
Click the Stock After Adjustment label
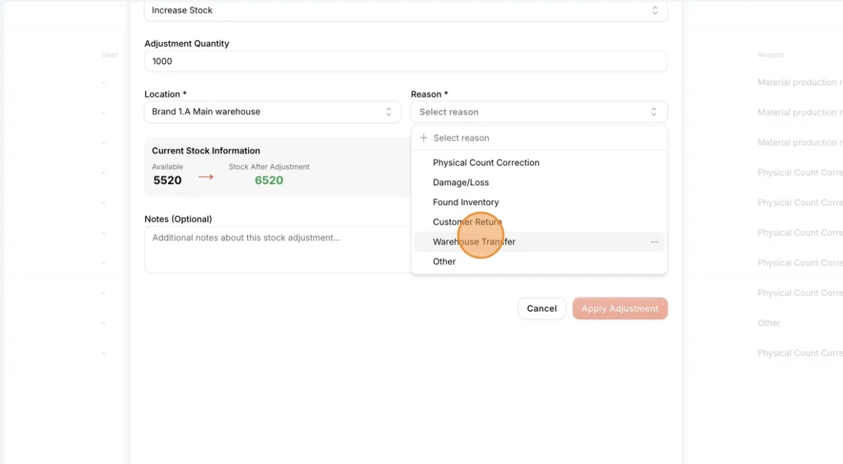(269, 167)
